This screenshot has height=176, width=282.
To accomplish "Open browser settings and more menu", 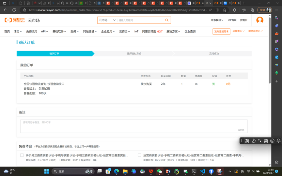I will tap(276, 10).
